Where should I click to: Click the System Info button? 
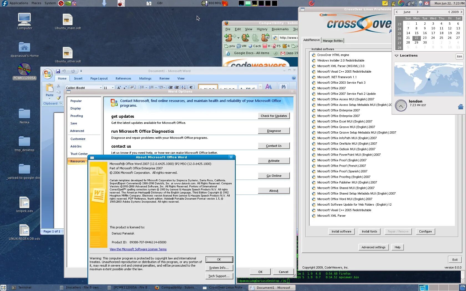pos(219,268)
